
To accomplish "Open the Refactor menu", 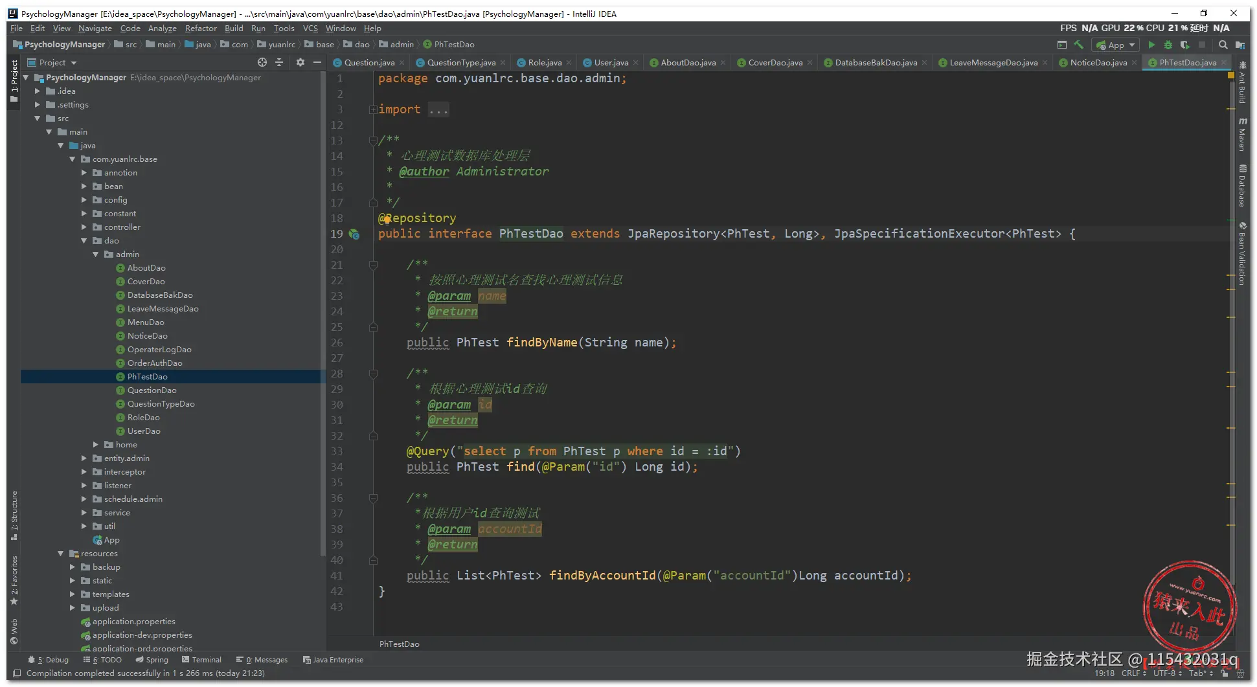I will 200,28.
